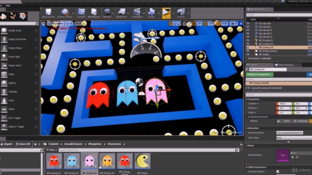Open the scale snap value 0.25 dropdown
Image resolution: width=312 pixels, height=175 pixels.
[x=224, y=24]
